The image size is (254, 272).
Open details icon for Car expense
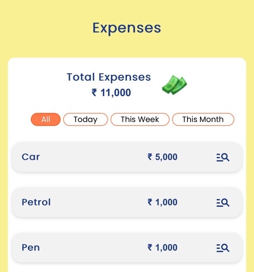223,157
